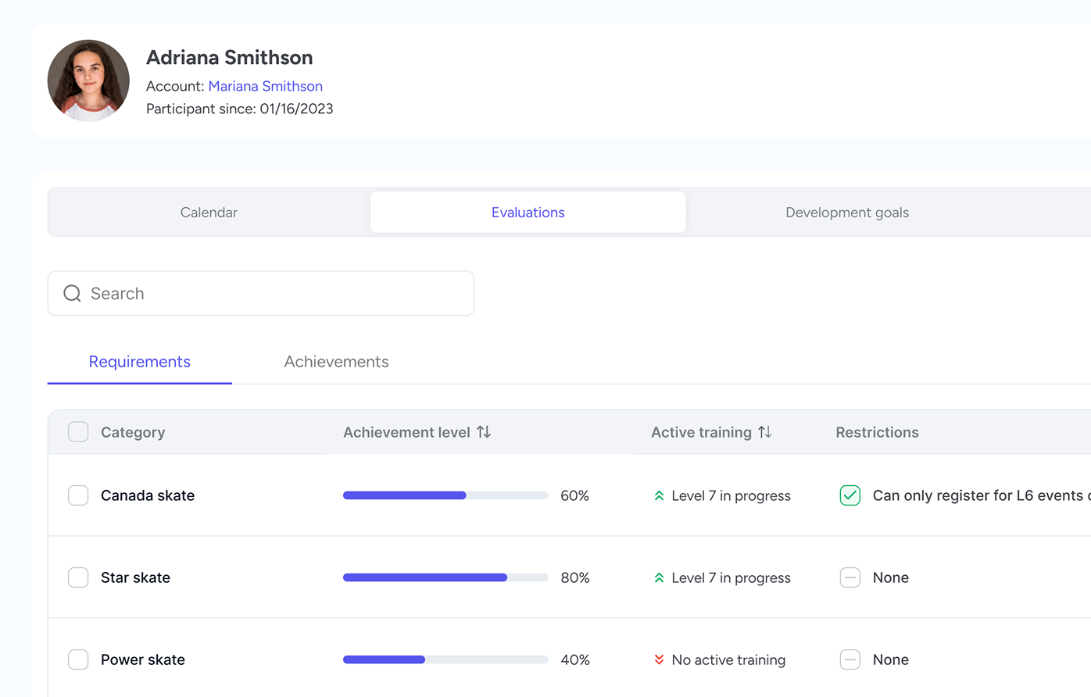The width and height of the screenshot is (1091, 697).
Task: Click 'None' restriction in Star skate row
Action: [890, 577]
